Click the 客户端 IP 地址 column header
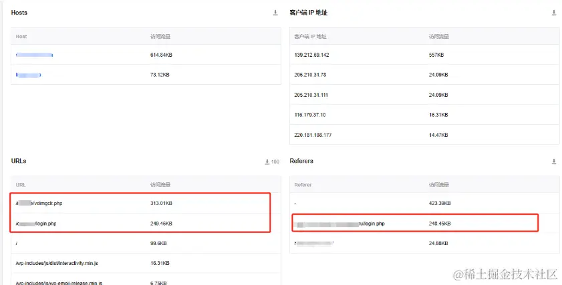Viewport: 562px width, 285px height. coord(310,37)
